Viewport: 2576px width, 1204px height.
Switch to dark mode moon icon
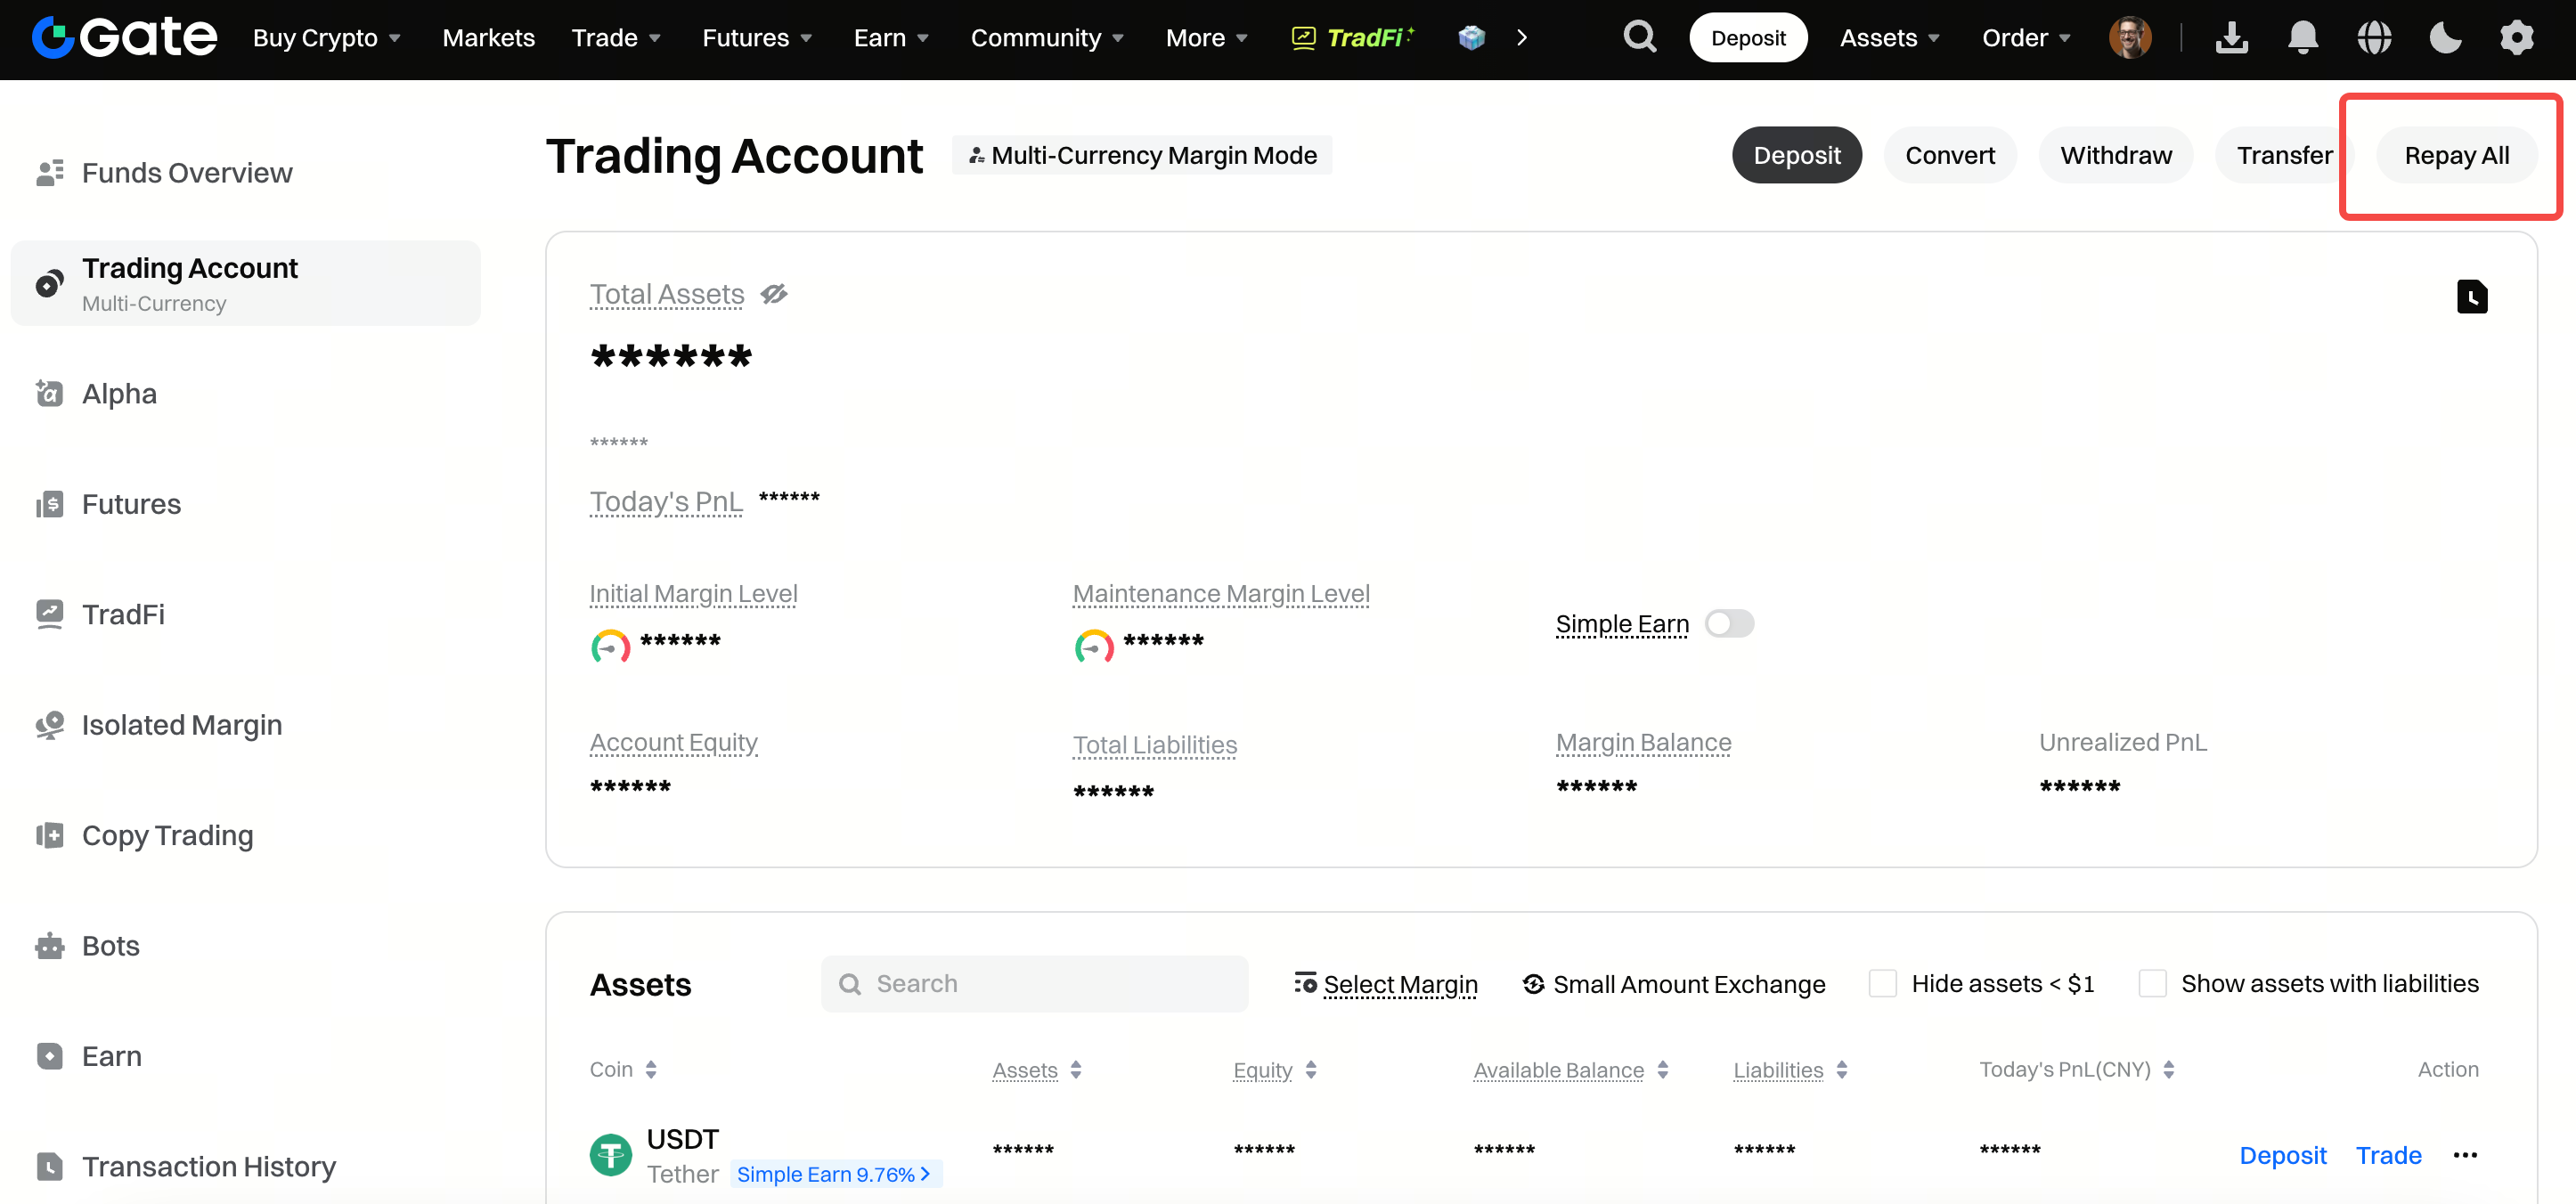pyautogui.click(x=2445, y=38)
